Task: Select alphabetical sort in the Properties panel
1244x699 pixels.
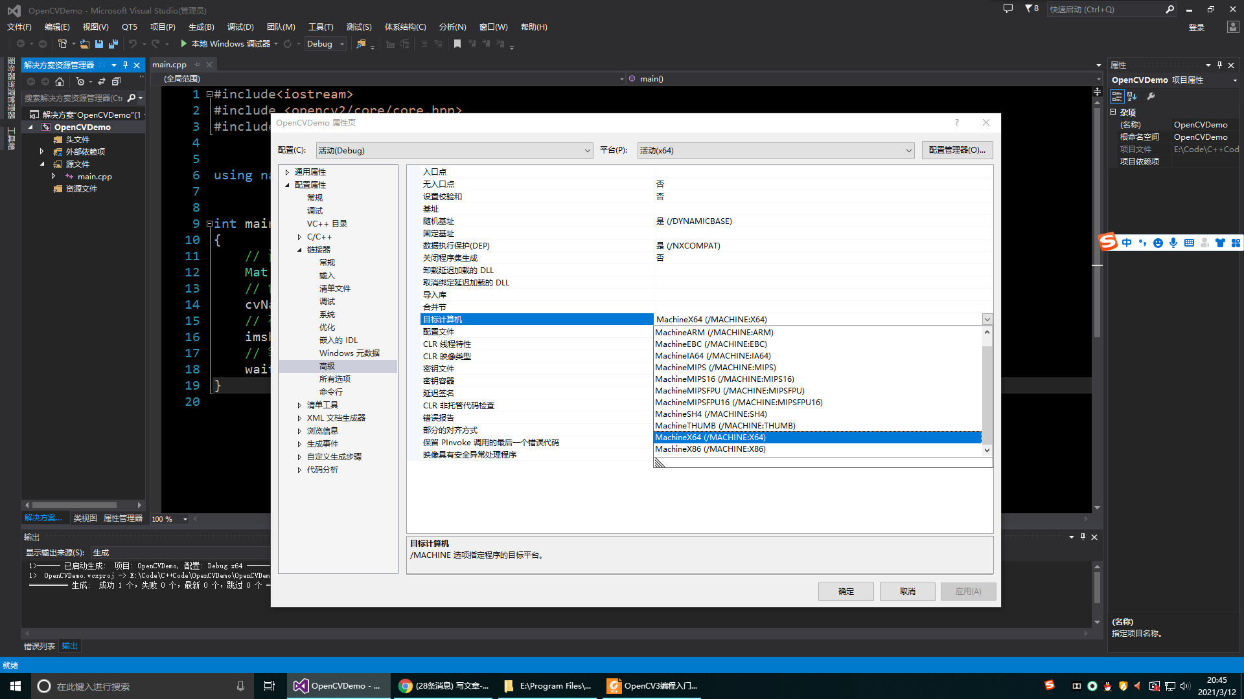Action: (x=1131, y=96)
